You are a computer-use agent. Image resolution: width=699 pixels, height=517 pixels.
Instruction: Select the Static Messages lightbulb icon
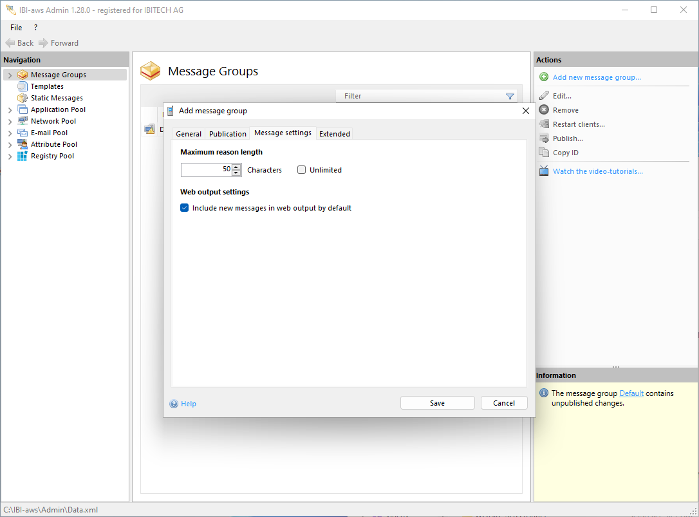tap(23, 98)
